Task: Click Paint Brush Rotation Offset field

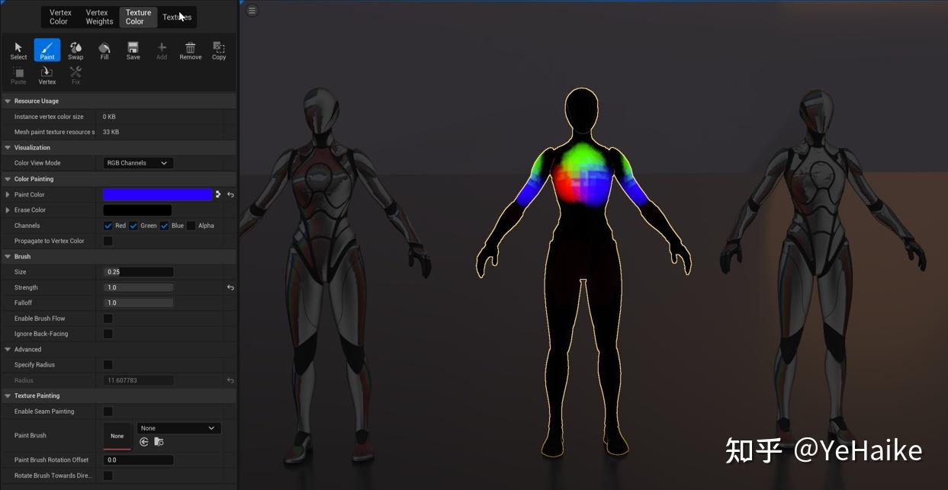Action: tap(139, 460)
